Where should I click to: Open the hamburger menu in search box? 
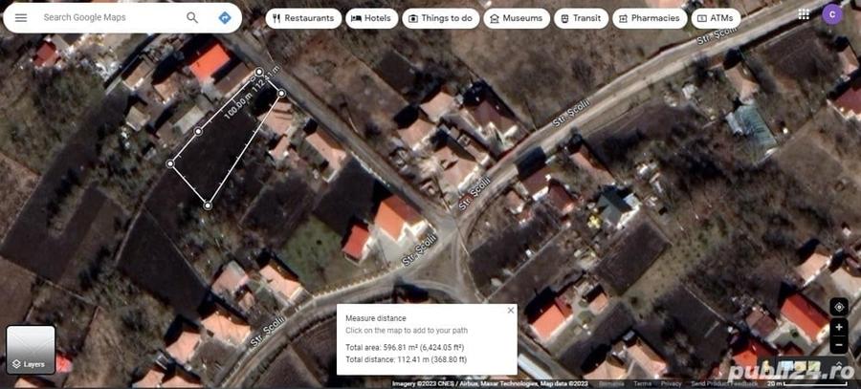pos(21,17)
